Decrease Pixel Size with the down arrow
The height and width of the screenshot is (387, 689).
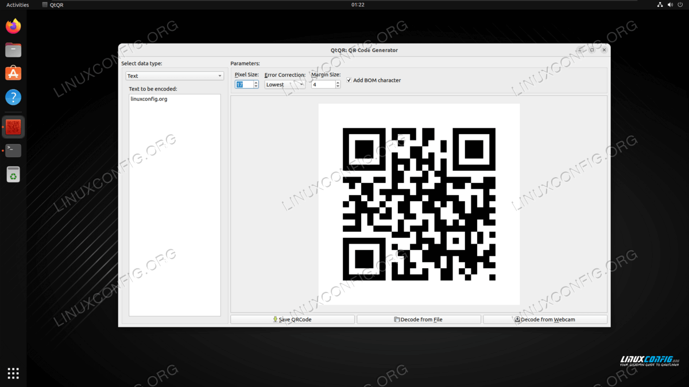(x=256, y=87)
